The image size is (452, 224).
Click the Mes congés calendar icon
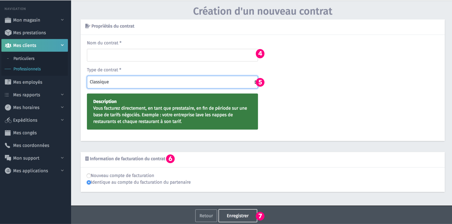[8, 133]
